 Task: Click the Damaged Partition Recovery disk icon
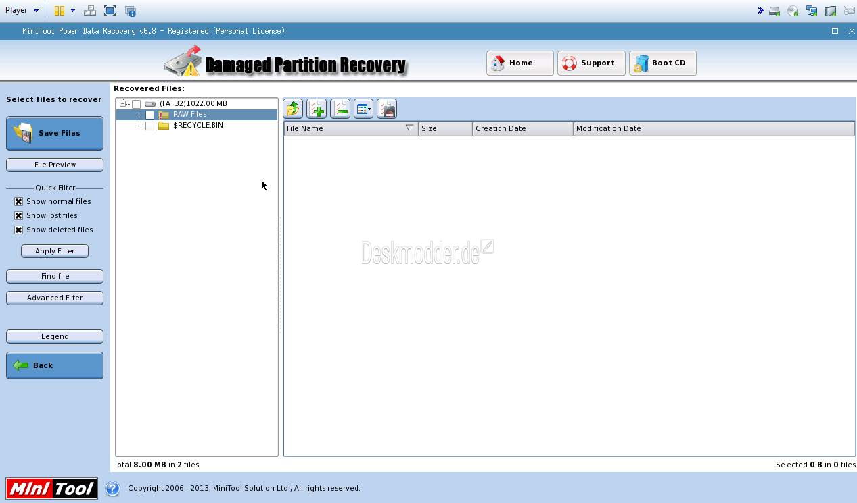(183, 61)
